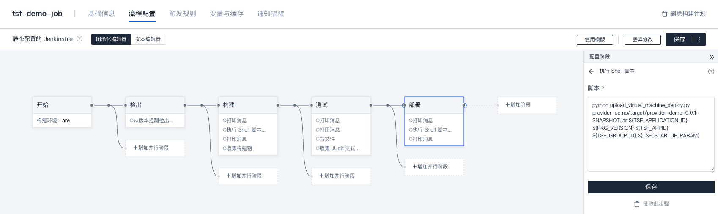Click trash icon for 删除构建计划
Image resolution: width=718 pixels, height=214 pixels.
[664, 14]
